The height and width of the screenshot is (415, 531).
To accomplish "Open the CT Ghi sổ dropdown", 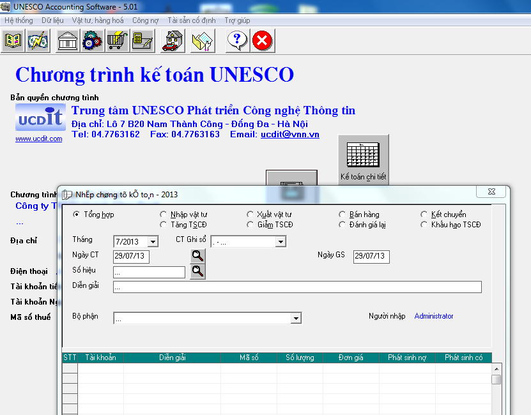I will pos(280,241).
